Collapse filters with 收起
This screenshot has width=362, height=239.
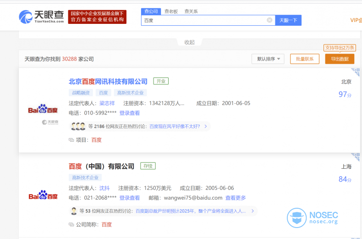coord(190,42)
